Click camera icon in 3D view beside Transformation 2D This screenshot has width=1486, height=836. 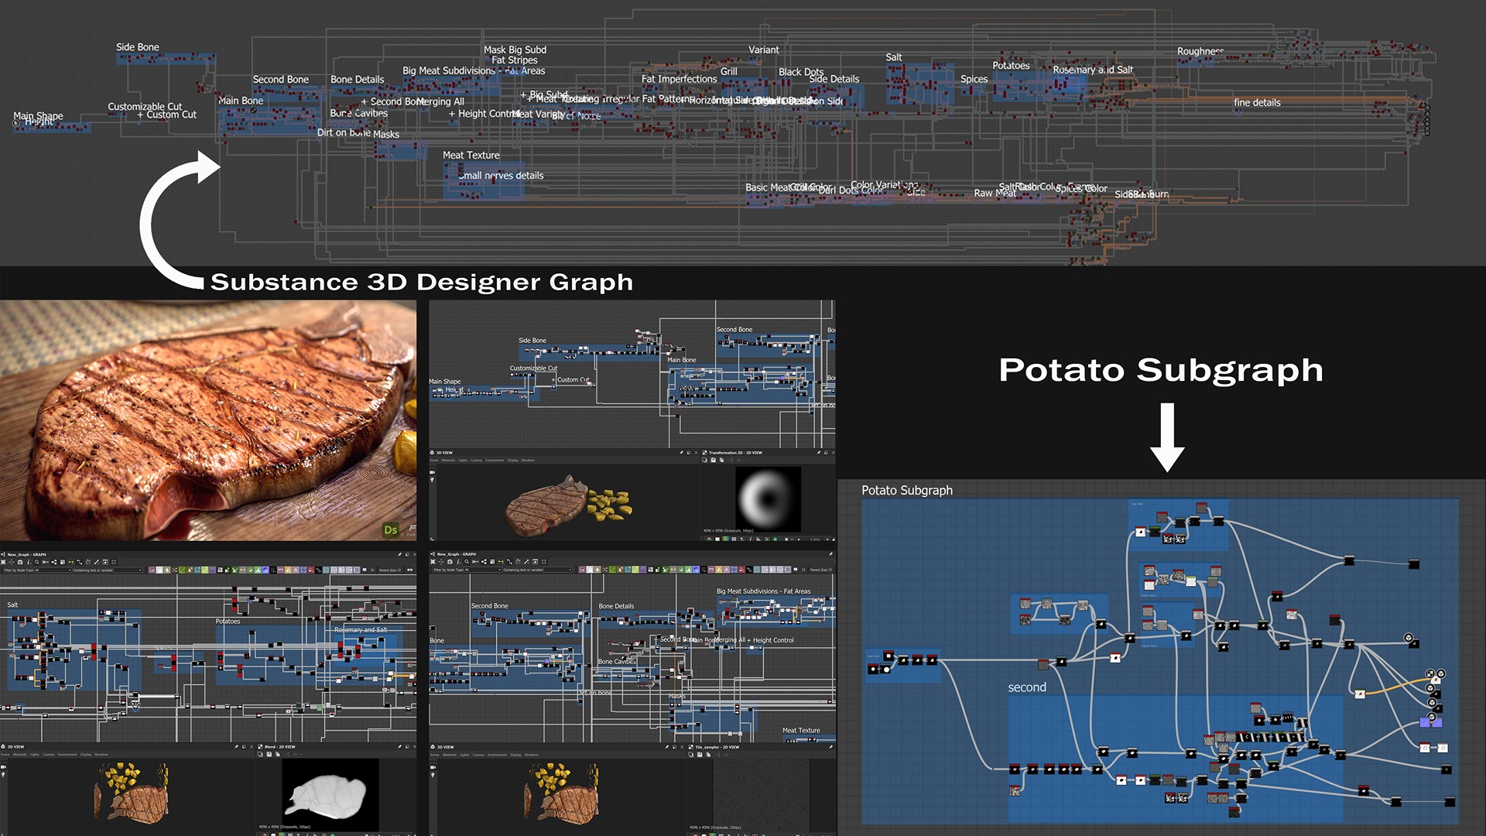point(432,472)
